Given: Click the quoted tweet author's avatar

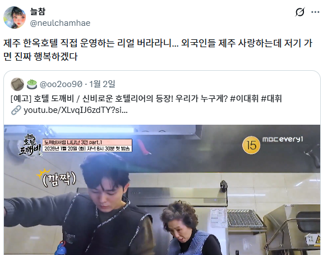Looking at the screenshot, I should [17, 84].
